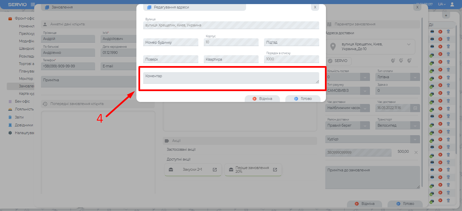Click the plus button above the orders list
462x211 pixels.
pos(446,15)
